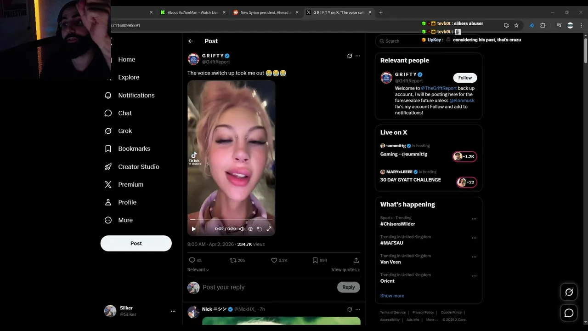Viewport: 588px width, 331px height.
Task: Open the browser three-dot menu
Action: [x=581, y=25]
